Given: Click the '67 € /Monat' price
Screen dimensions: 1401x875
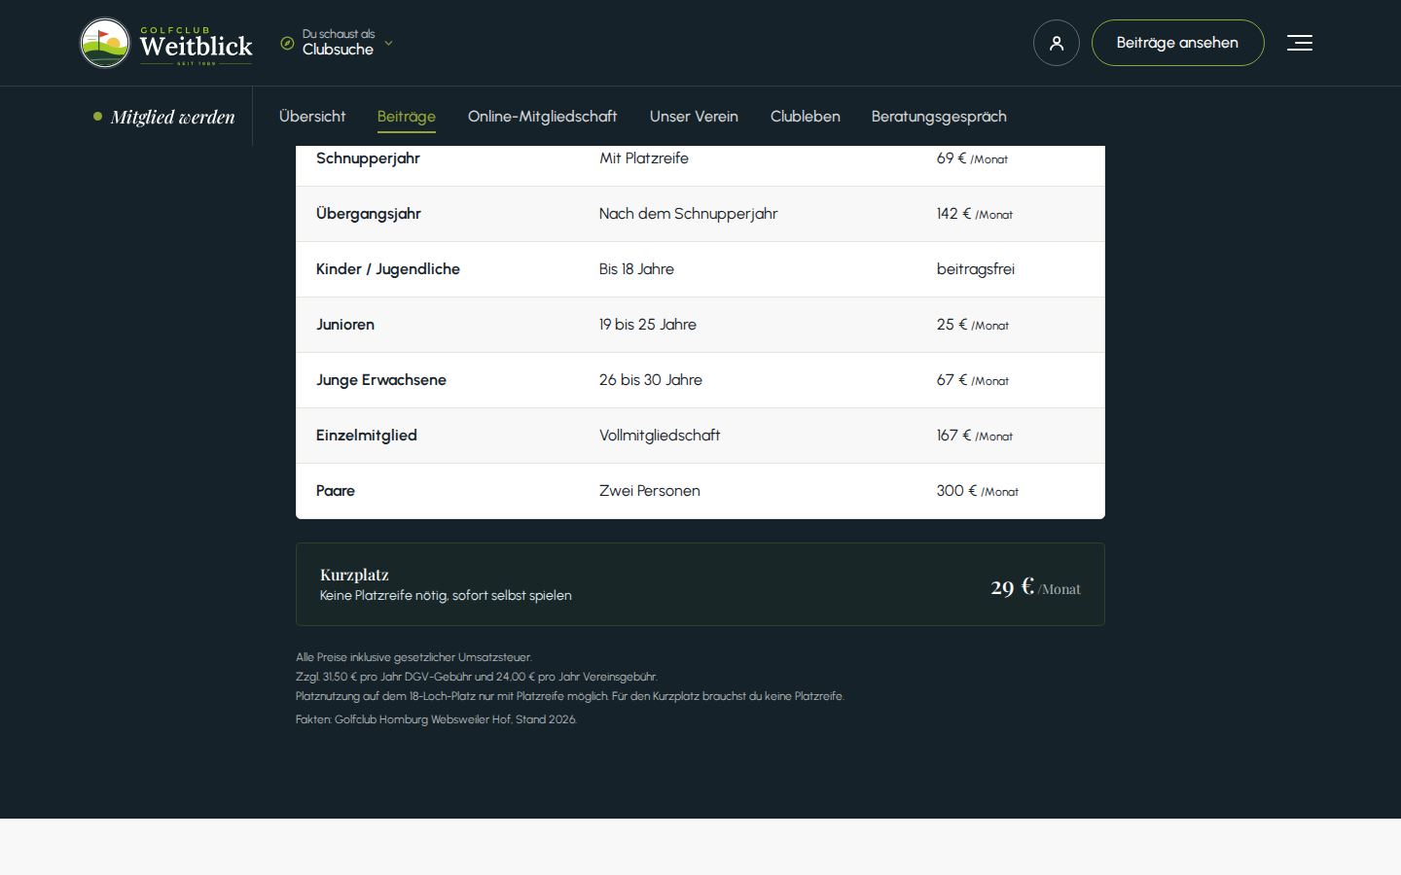Looking at the screenshot, I should point(973,380).
